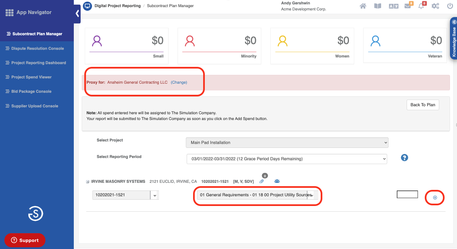Open the General Requirements category dropdown

click(x=258, y=195)
